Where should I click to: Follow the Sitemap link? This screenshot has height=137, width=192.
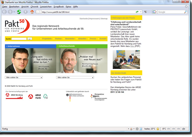pos(104,19)
